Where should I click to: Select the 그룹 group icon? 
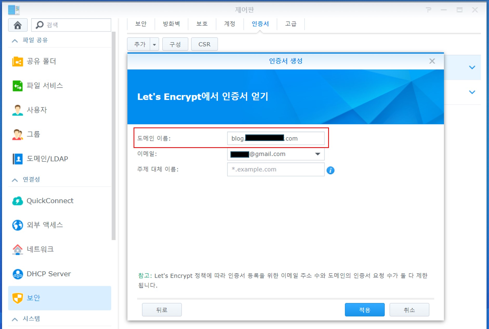tap(18, 134)
